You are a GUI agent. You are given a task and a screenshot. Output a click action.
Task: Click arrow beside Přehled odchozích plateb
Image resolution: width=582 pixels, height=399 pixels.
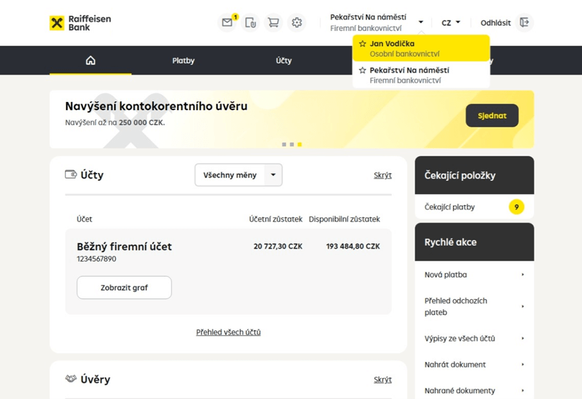pyautogui.click(x=522, y=306)
